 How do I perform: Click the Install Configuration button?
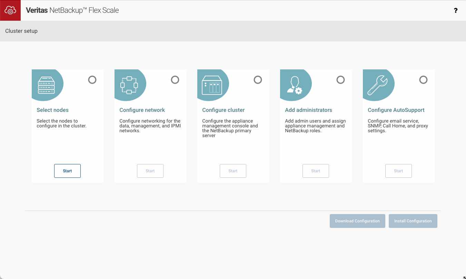coord(413,221)
